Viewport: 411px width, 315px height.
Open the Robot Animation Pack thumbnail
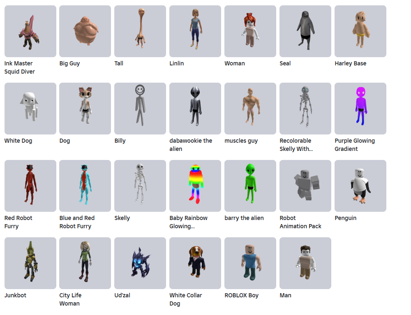pyautogui.click(x=305, y=186)
